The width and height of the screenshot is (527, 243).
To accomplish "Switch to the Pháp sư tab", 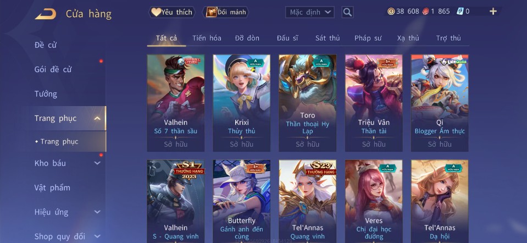I will click(x=368, y=38).
